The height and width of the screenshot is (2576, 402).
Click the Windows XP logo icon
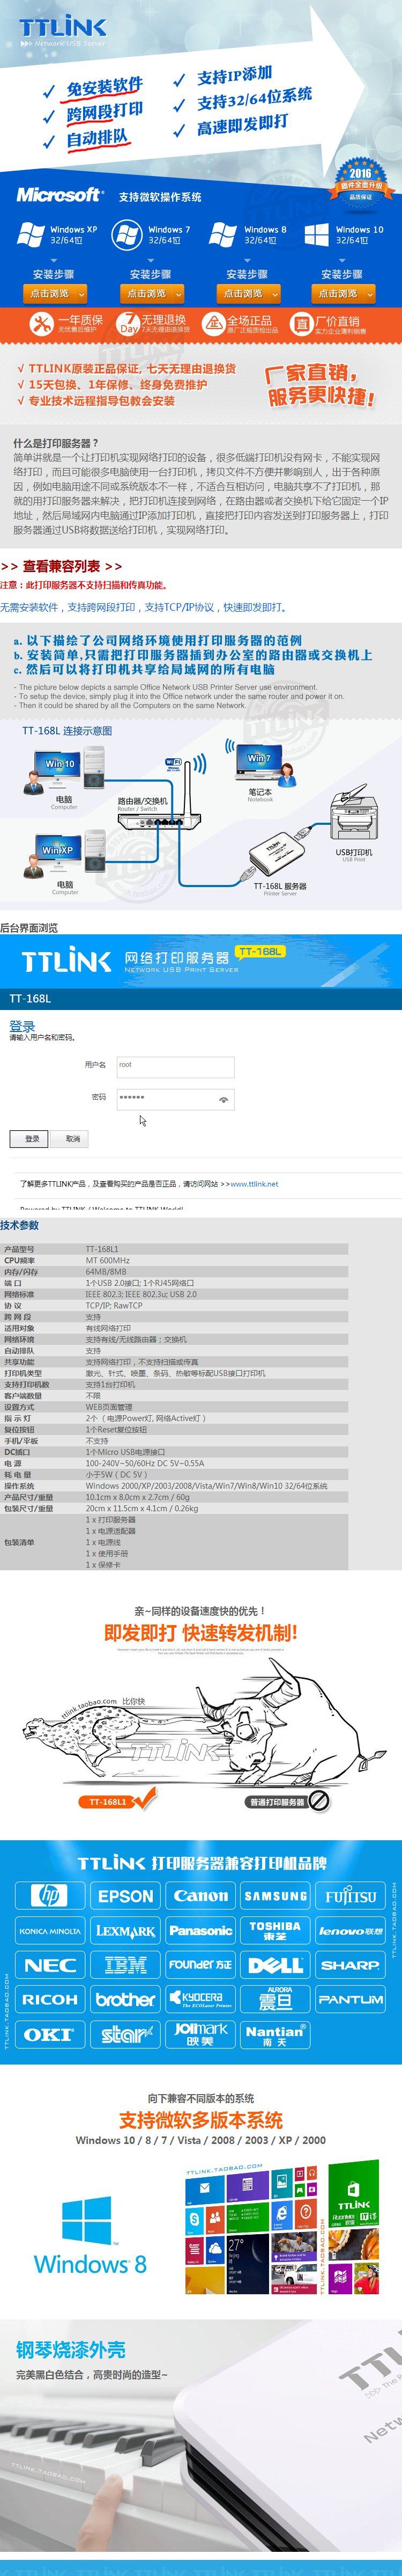tap(31, 235)
